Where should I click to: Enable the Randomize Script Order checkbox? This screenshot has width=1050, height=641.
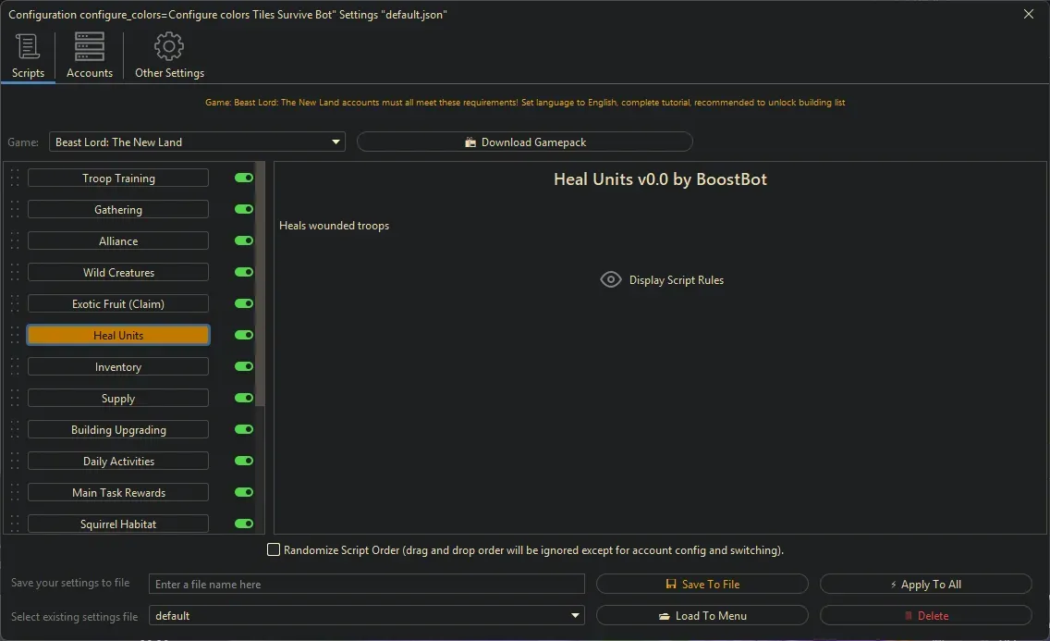tap(274, 549)
